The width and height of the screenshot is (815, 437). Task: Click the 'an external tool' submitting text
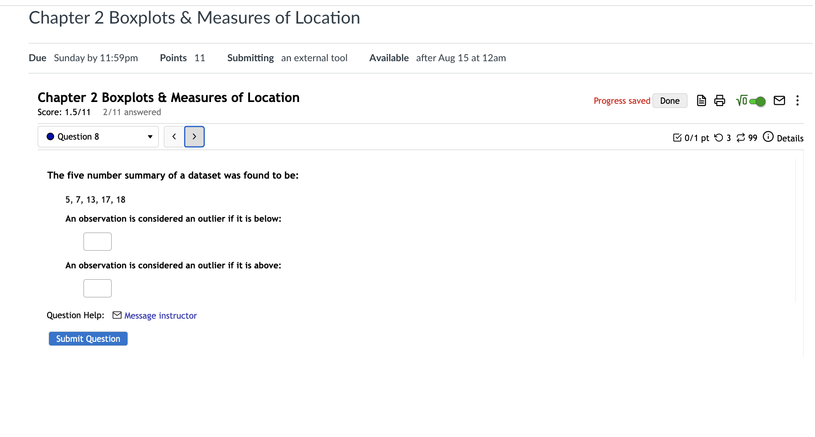[314, 58]
